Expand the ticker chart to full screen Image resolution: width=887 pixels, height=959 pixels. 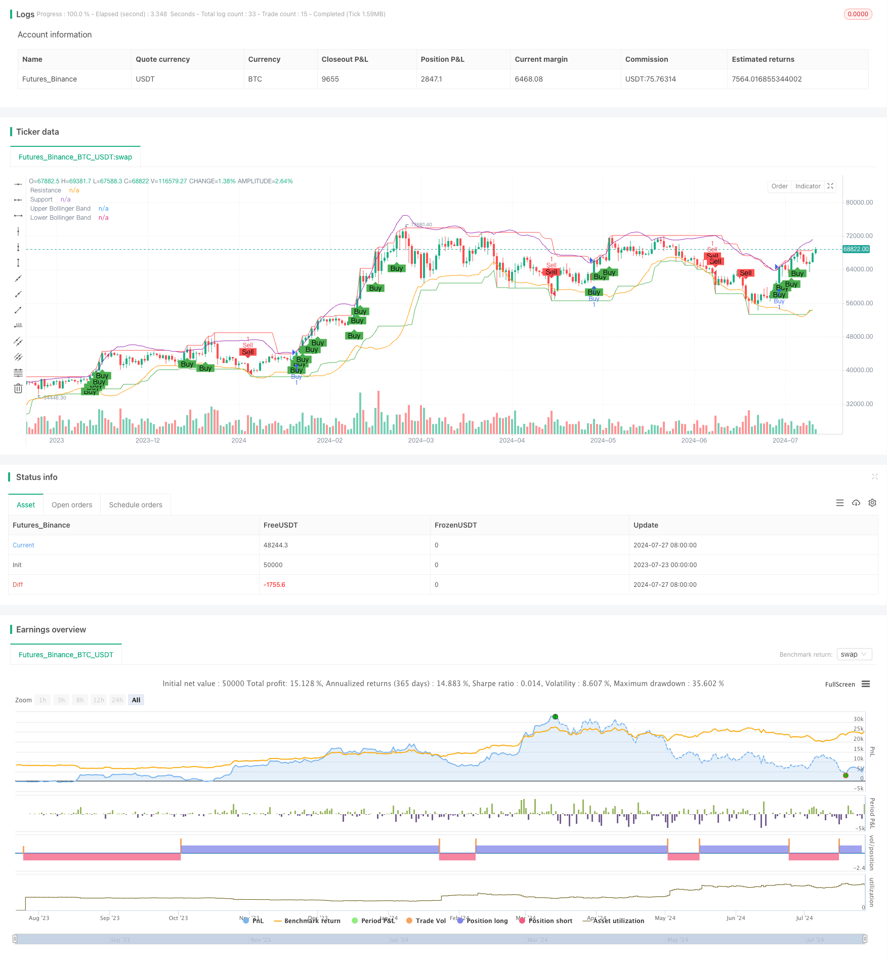tap(830, 186)
